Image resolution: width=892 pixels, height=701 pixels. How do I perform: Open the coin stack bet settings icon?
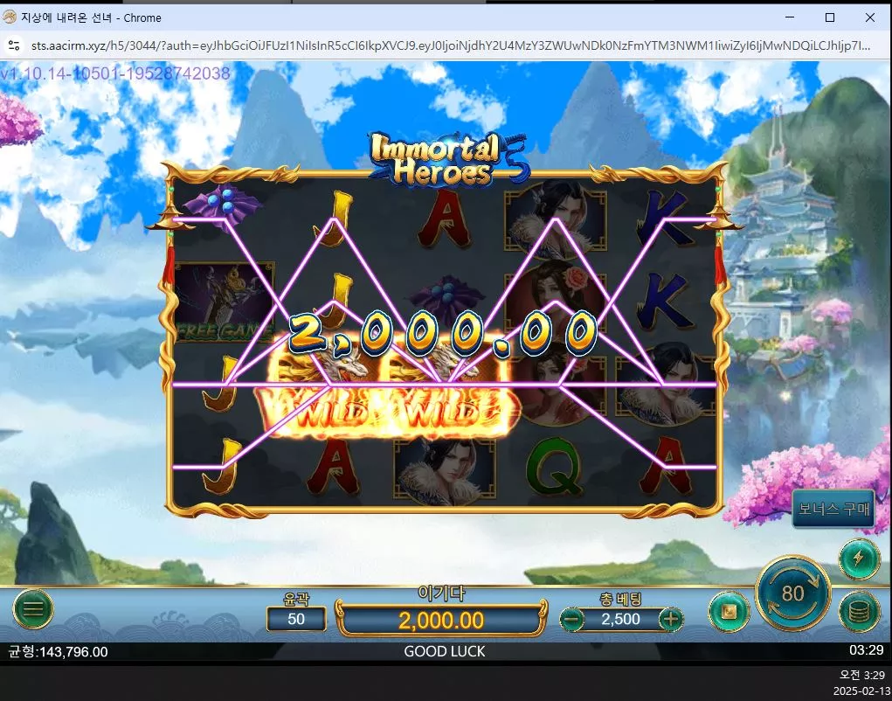click(x=859, y=612)
